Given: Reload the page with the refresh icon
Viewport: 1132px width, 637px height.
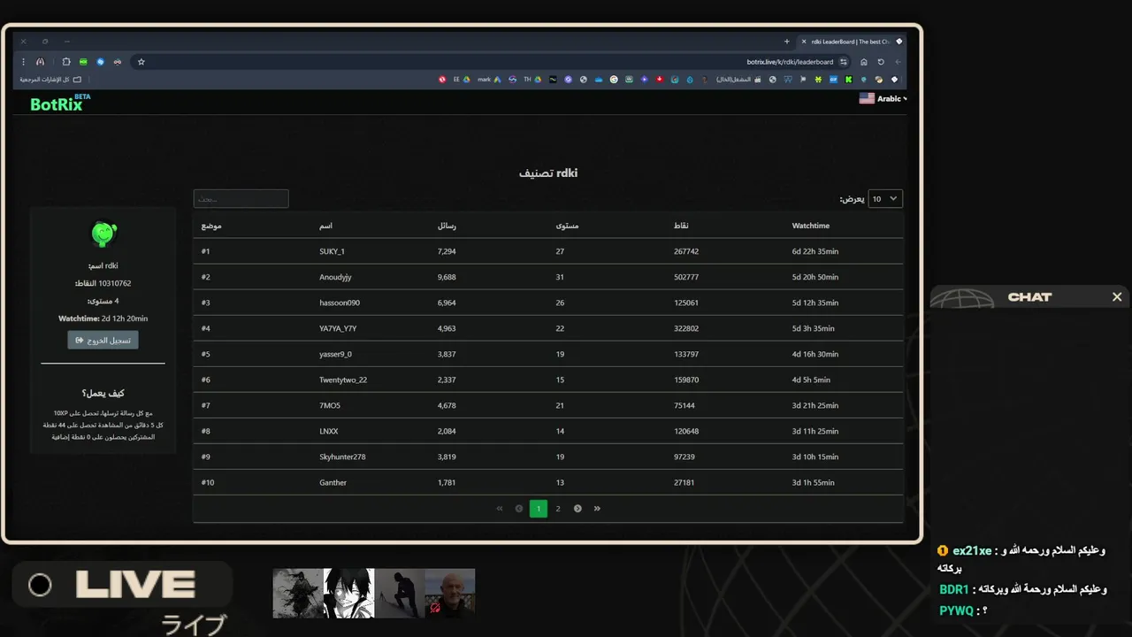Looking at the screenshot, I should pyautogui.click(x=881, y=62).
